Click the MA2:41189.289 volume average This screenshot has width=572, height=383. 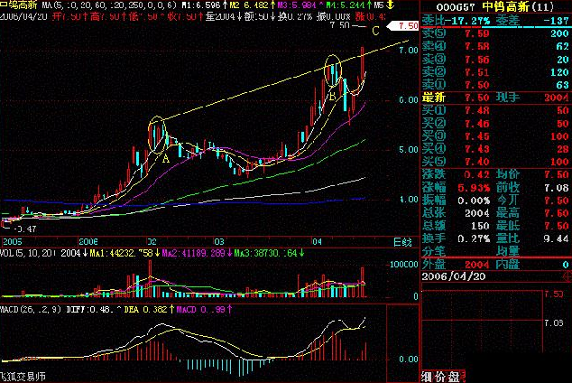click(x=197, y=253)
